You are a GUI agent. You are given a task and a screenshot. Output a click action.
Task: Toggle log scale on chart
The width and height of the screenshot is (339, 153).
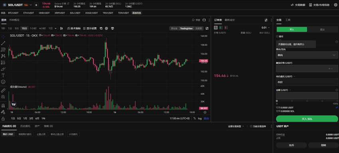pos(199,118)
